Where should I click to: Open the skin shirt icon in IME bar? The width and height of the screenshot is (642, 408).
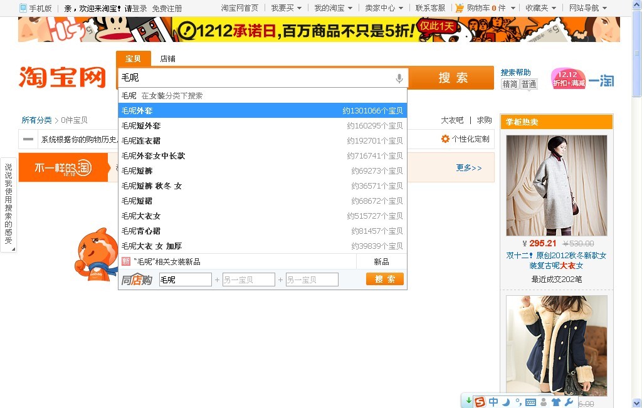556,402
